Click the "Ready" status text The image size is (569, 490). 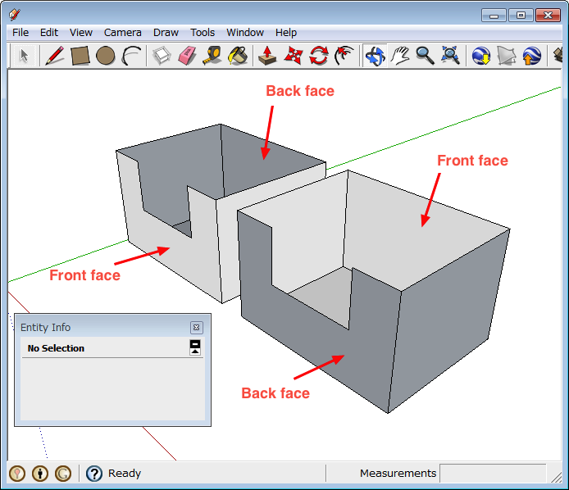click(125, 474)
